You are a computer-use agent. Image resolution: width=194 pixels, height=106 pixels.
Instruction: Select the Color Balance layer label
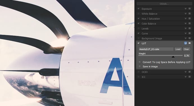coord(149,23)
